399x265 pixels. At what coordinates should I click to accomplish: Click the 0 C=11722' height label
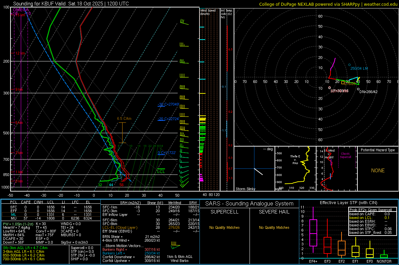(x=167, y=153)
